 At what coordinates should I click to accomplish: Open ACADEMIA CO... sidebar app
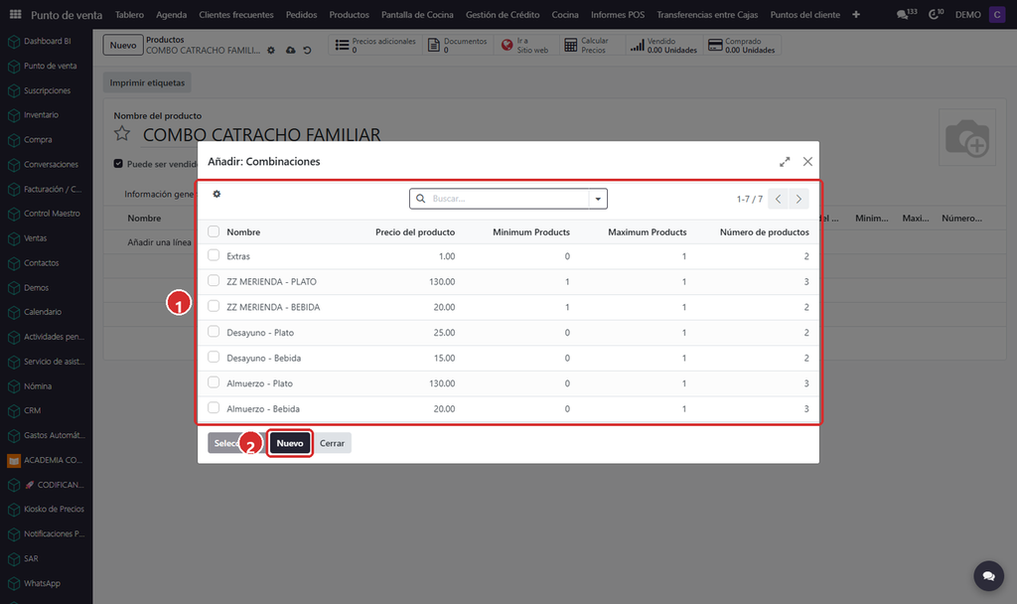[46, 461]
